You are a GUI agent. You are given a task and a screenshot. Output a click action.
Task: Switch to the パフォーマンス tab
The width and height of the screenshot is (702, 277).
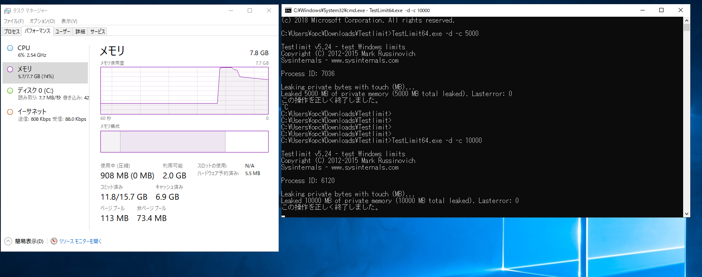pos(37,31)
